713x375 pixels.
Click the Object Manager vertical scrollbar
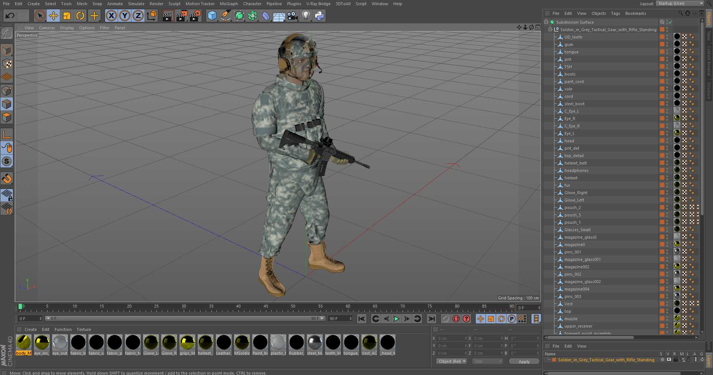pyautogui.click(x=702, y=119)
